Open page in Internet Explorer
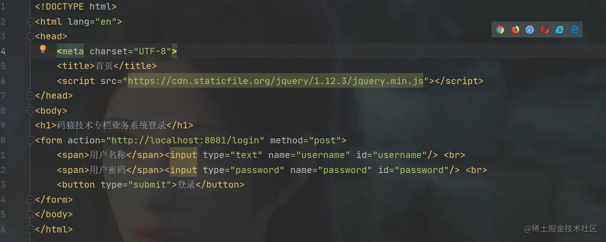 click(559, 30)
